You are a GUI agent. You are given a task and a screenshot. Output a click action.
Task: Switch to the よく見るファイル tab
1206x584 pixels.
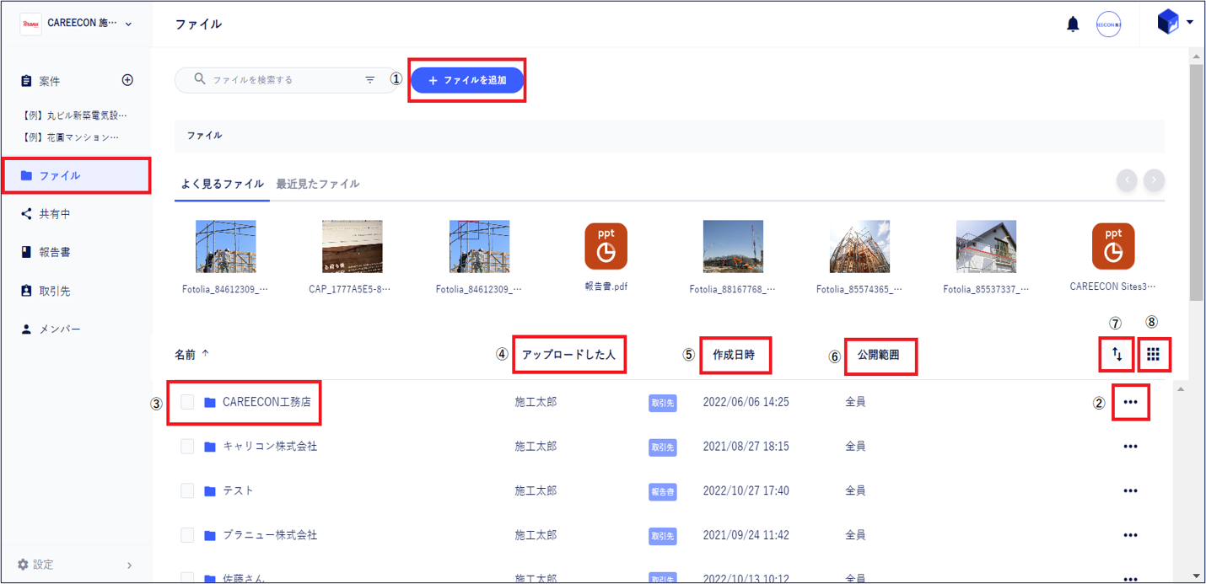tap(222, 184)
